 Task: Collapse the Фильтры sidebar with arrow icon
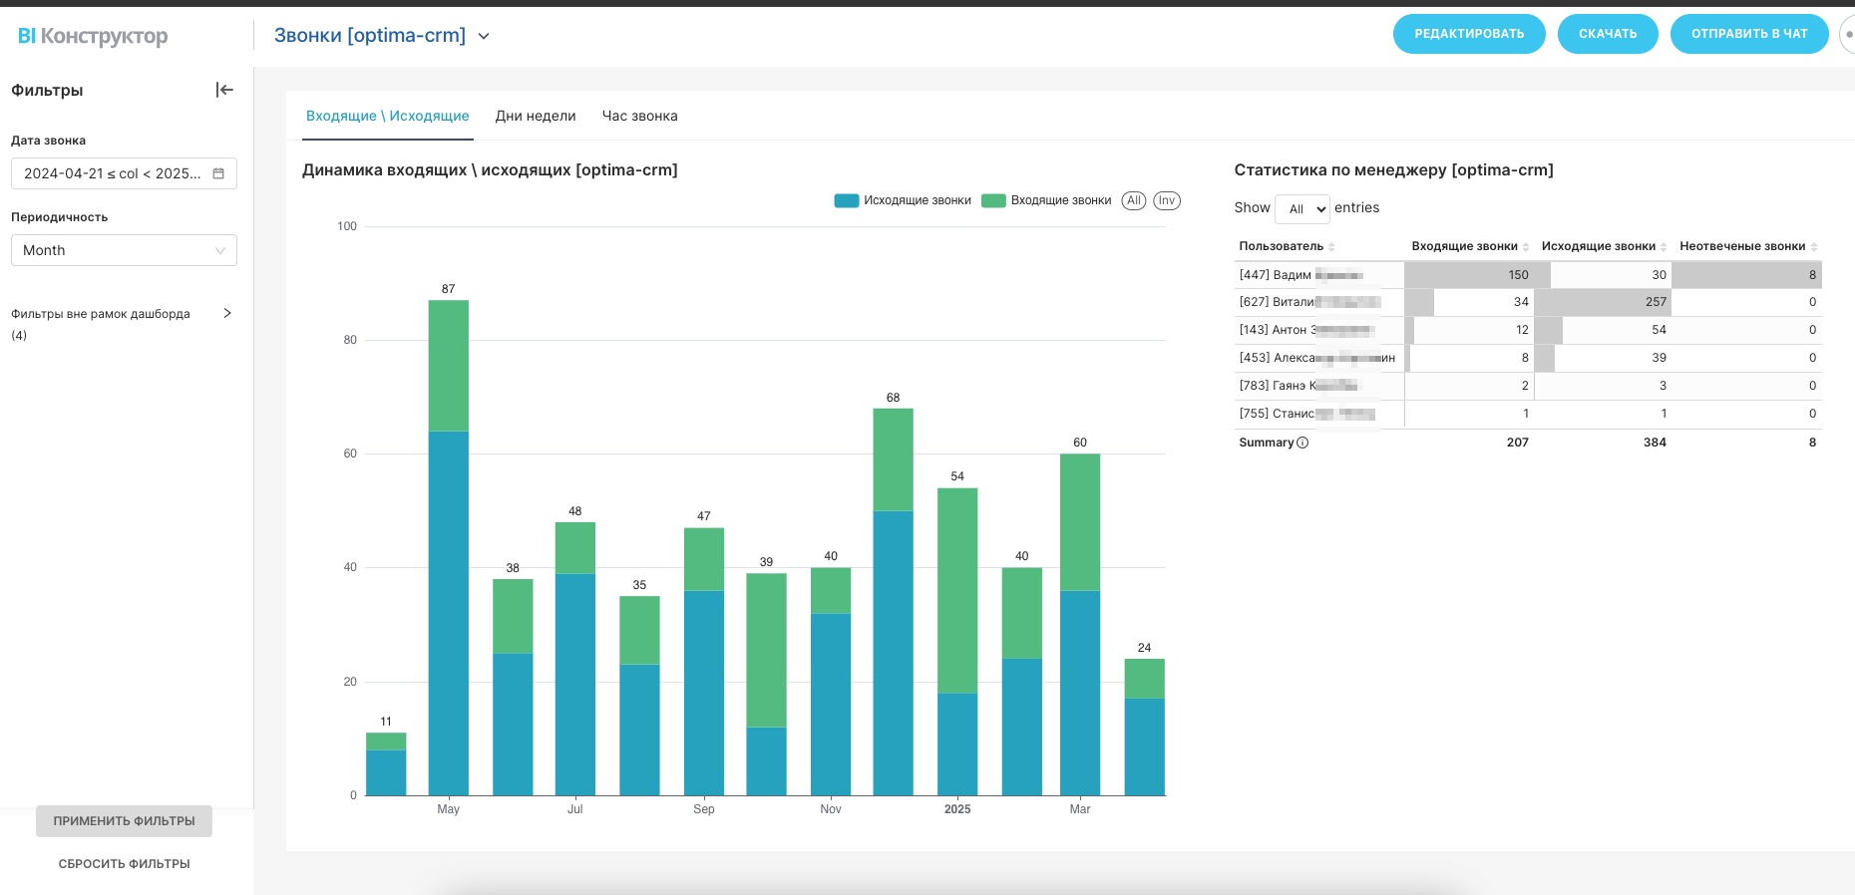click(x=224, y=90)
